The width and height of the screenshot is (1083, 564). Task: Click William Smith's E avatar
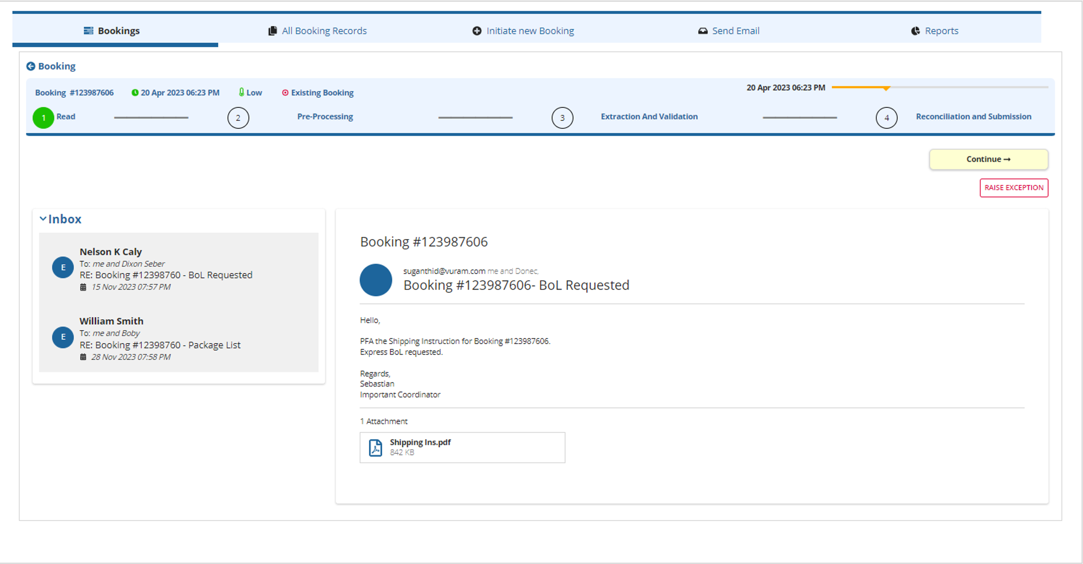pos(63,337)
